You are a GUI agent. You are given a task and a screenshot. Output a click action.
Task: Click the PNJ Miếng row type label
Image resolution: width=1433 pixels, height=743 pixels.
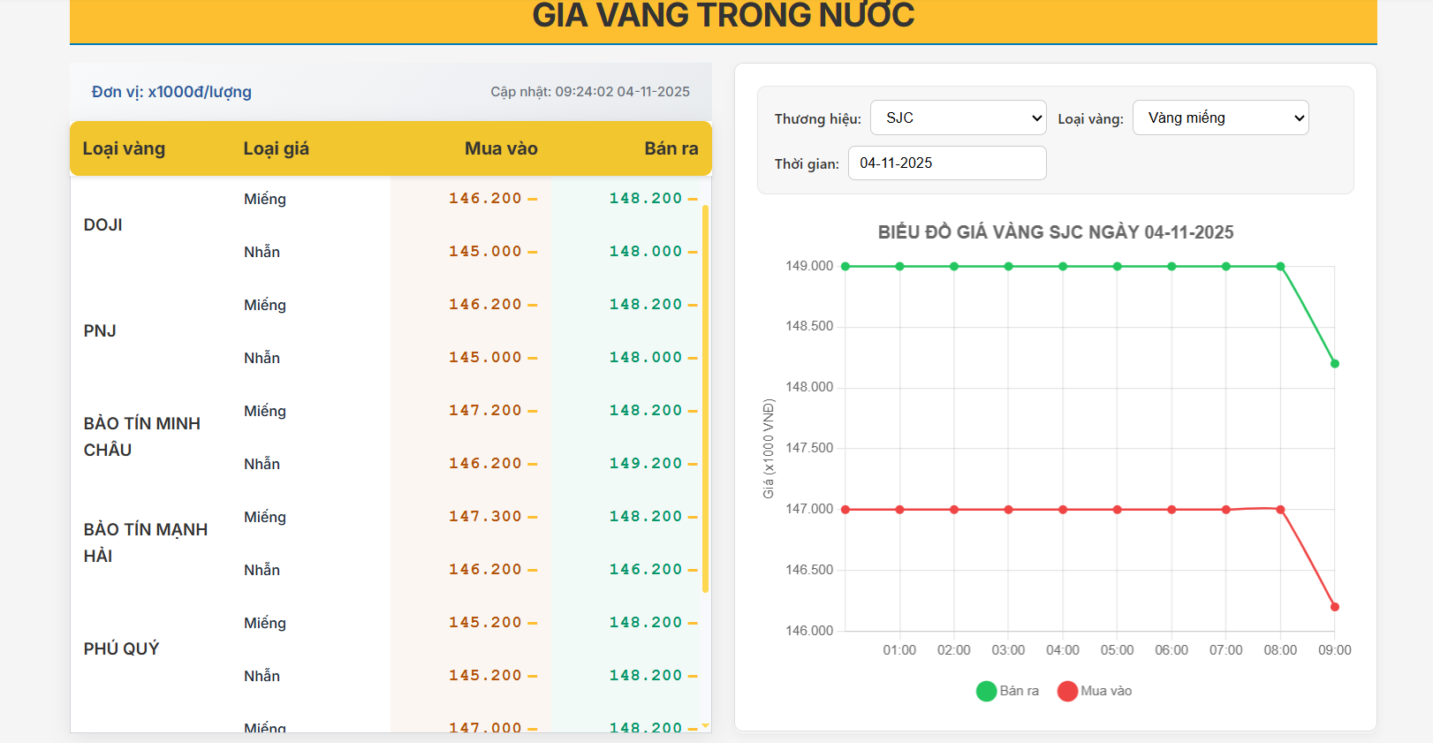(x=265, y=305)
